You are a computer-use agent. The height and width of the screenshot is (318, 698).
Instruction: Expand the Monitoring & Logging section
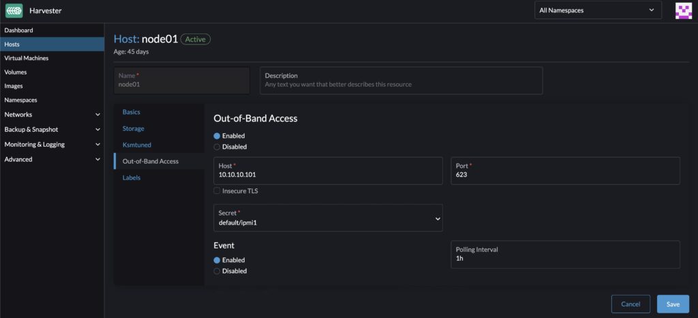pyautogui.click(x=51, y=145)
